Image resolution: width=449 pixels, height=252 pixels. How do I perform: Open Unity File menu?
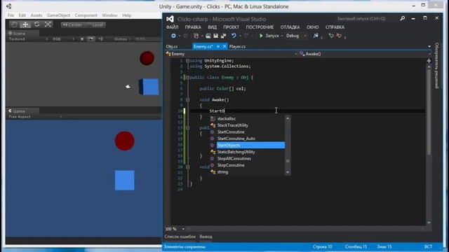click(x=11, y=15)
